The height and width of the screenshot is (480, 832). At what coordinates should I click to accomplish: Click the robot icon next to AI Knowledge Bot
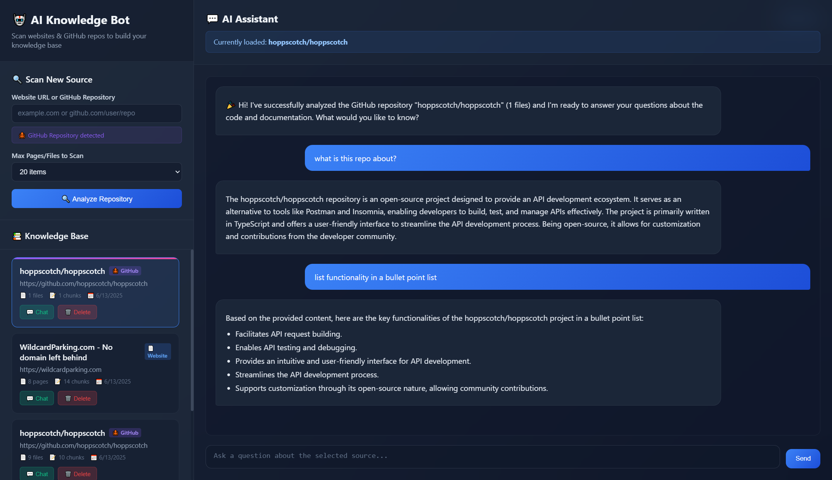point(19,20)
